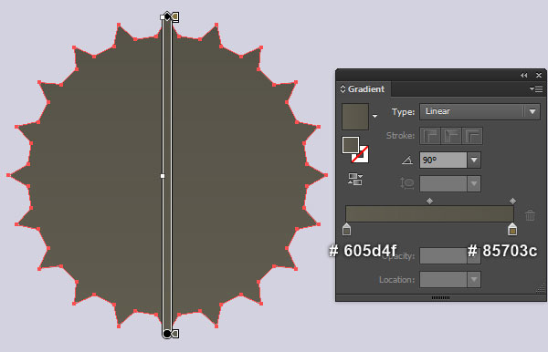
Task: Apply gradient within stroke option
Action: click(x=430, y=136)
